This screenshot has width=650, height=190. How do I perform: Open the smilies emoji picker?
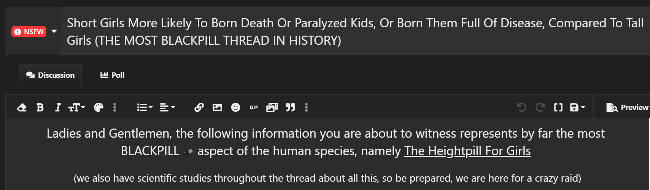[235, 108]
